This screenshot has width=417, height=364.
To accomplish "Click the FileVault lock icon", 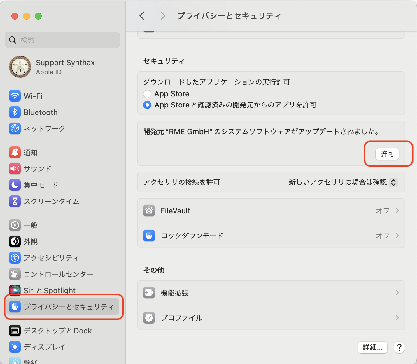I will click(x=149, y=211).
